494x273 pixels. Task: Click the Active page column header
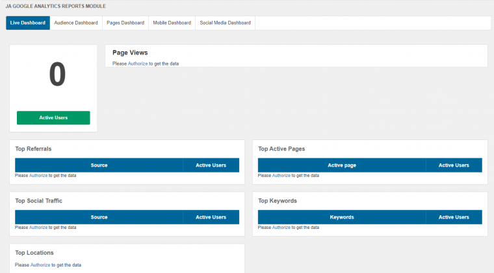point(342,165)
